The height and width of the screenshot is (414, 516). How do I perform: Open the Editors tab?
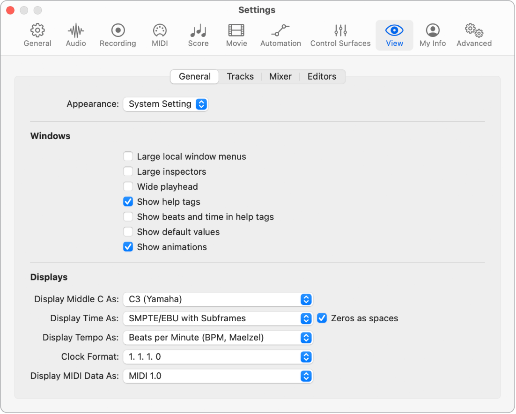click(322, 77)
